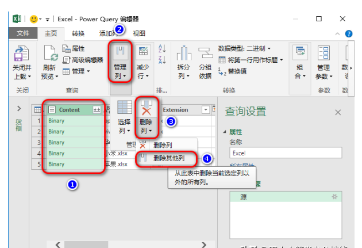Image resolution: width=362 pixels, height=248 pixels.
Task: Select the 源 applied step
Action: point(286,197)
